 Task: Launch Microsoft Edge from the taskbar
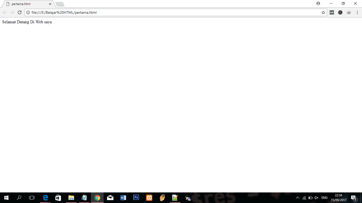coord(45,198)
